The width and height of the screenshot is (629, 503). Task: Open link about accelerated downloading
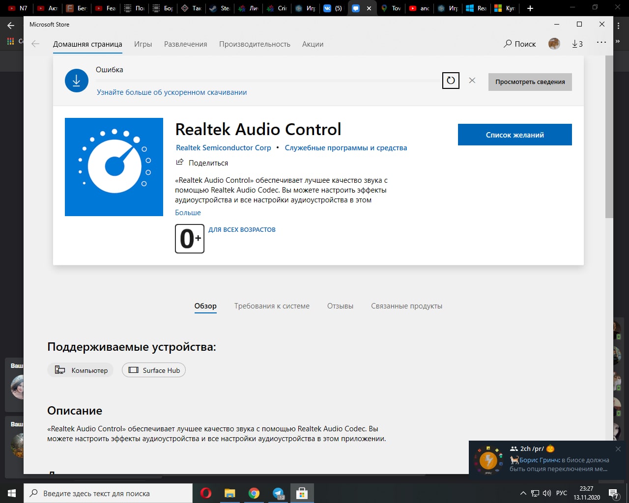172,92
